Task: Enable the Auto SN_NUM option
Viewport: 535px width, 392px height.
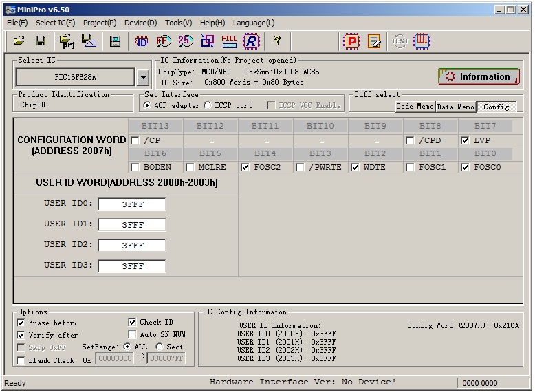Action: [133, 334]
